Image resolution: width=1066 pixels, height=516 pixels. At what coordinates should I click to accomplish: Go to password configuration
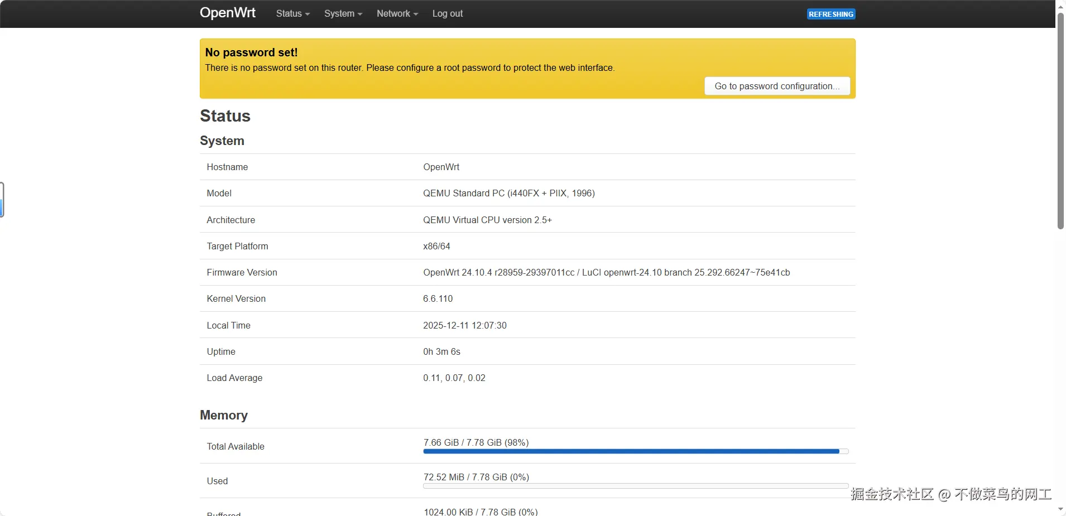tap(777, 86)
